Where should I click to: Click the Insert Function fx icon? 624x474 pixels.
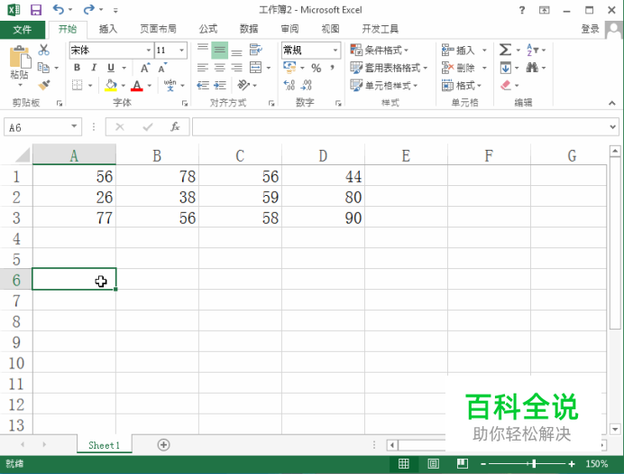pyautogui.click(x=175, y=127)
